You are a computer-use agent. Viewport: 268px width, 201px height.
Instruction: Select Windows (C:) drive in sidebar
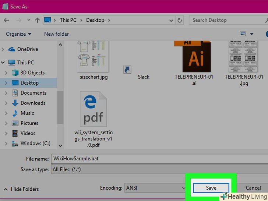[x=31, y=144]
